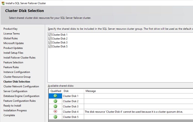Uncheck the Cluster Disk 2 checkbox
193x122 pixels.
pos(50,38)
